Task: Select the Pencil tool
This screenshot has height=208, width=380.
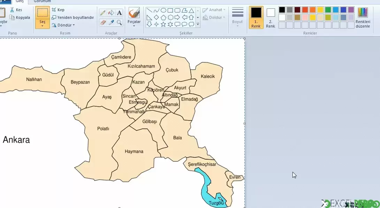Action: (103, 13)
